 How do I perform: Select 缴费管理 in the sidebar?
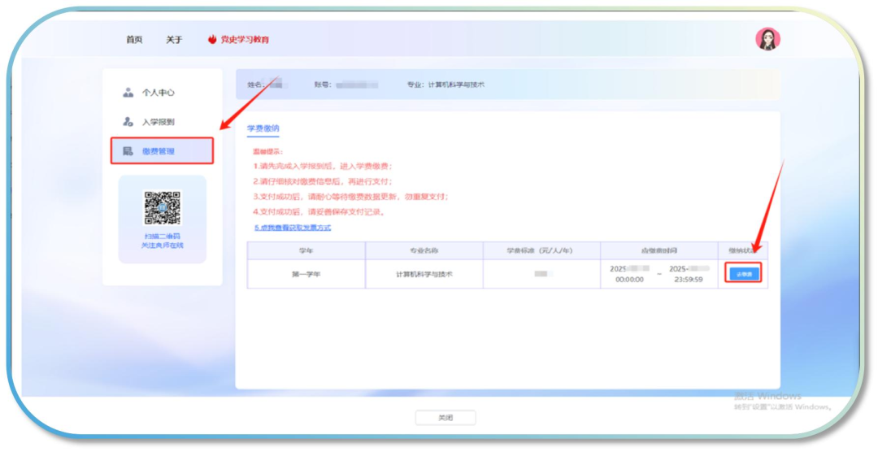point(162,150)
